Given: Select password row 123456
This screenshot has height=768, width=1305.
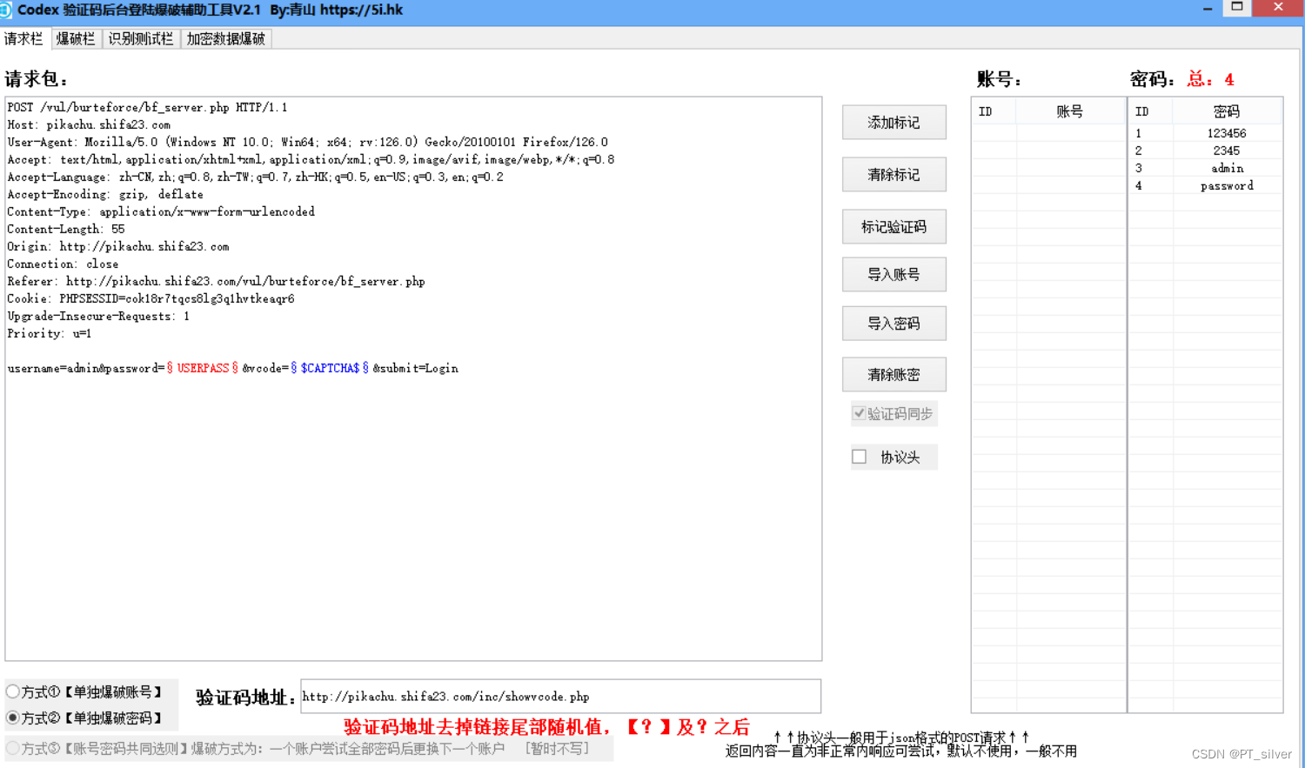Looking at the screenshot, I should click(1205, 133).
